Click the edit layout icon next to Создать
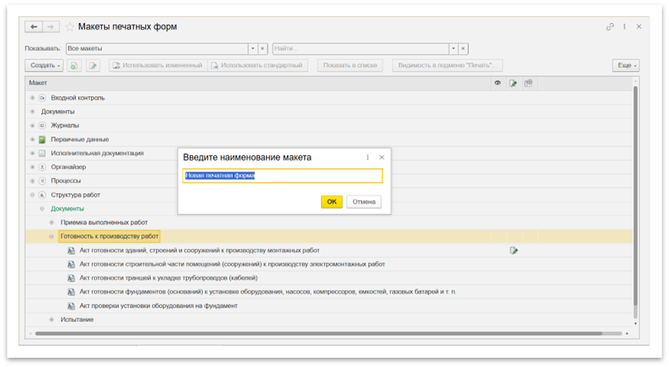The width and height of the screenshot is (669, 367). coord(93,66)
